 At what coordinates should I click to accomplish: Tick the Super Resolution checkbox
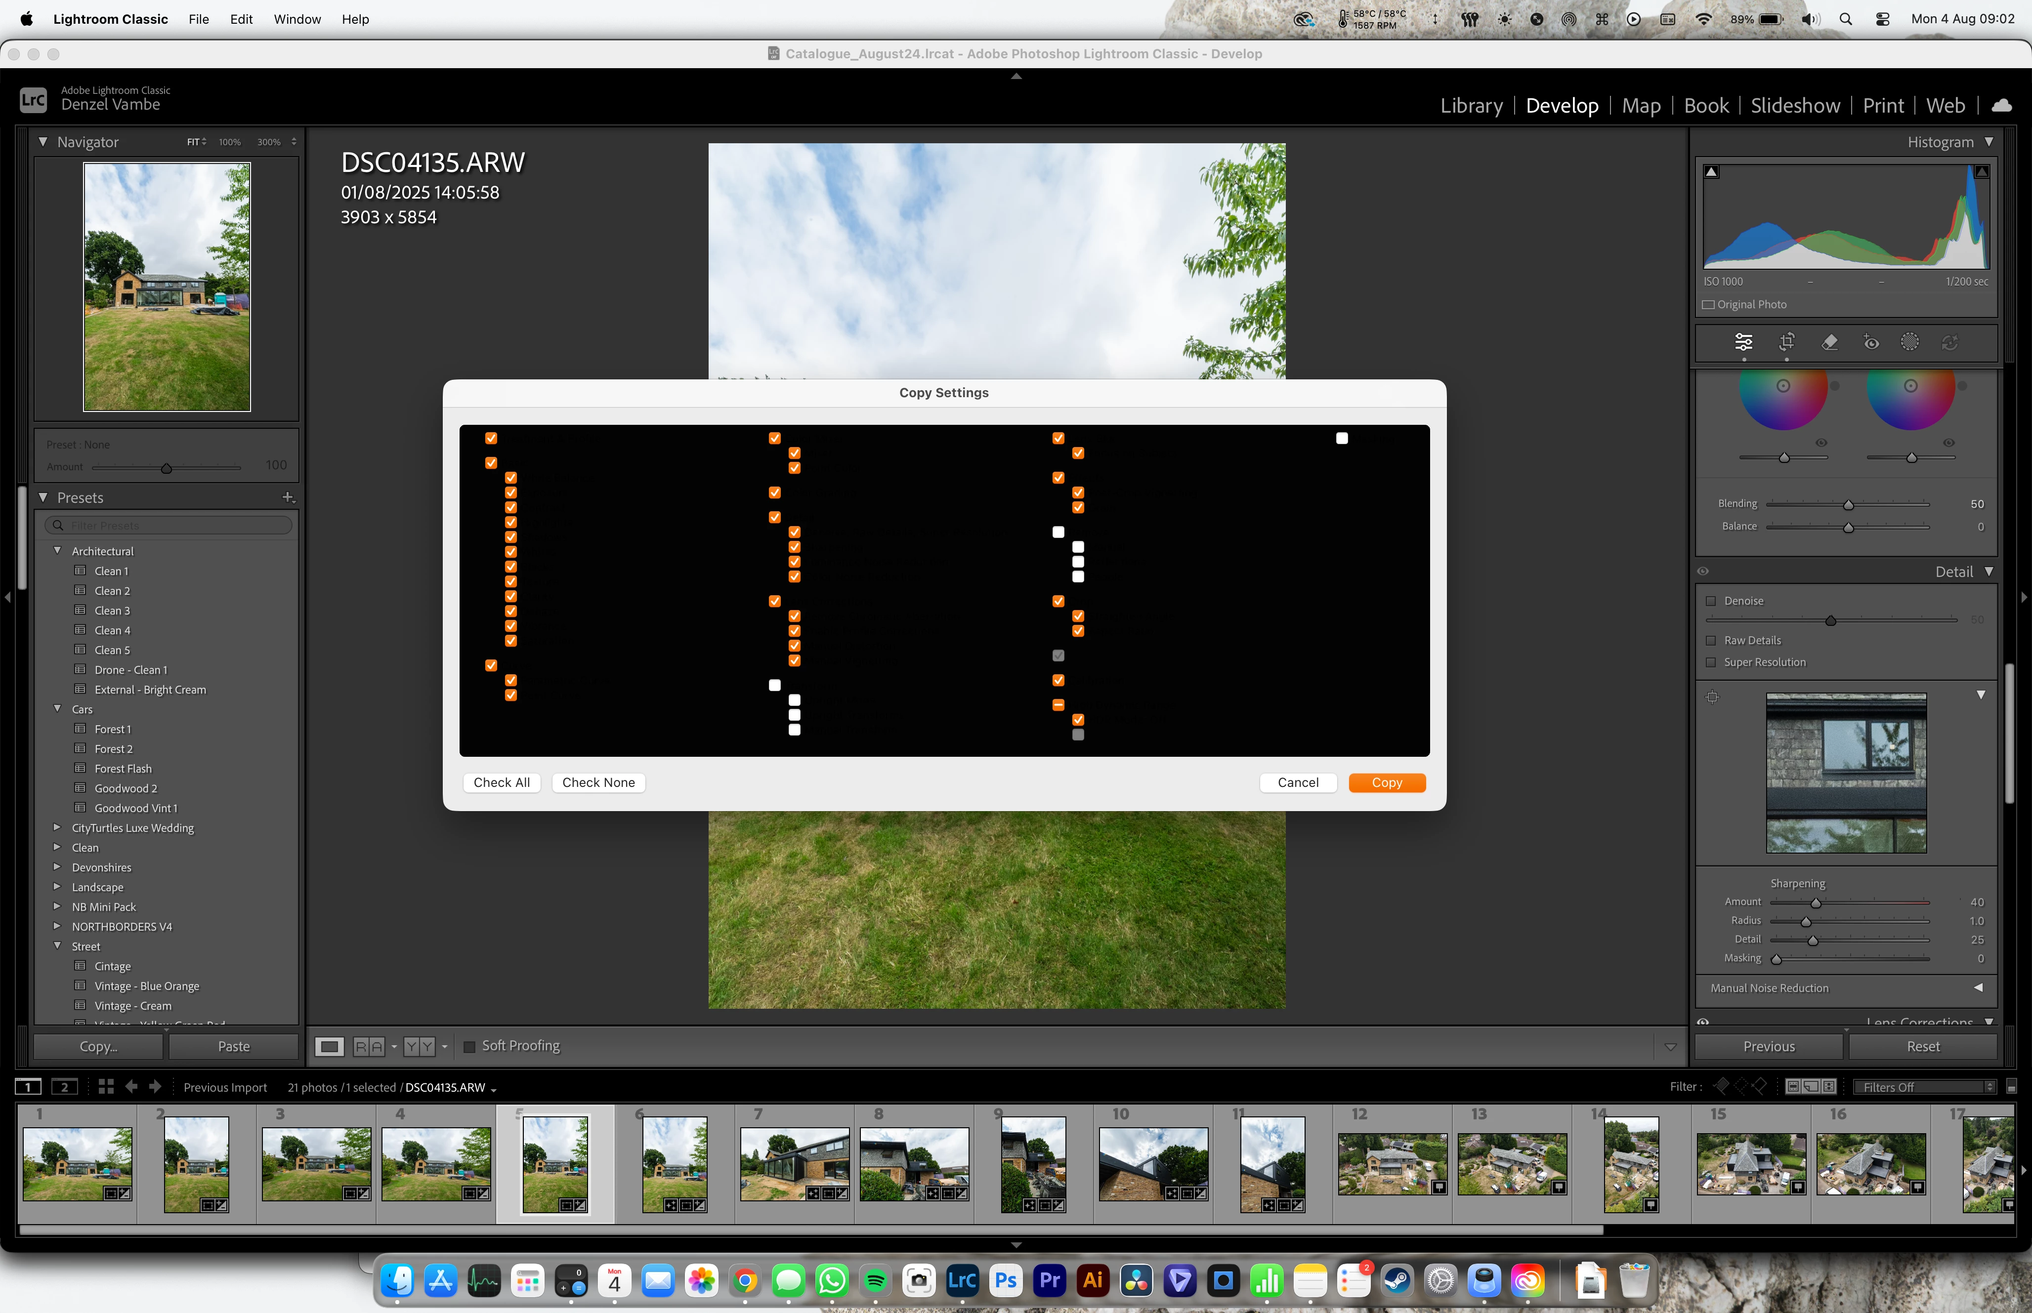pyautogui.click(x=1710, y=662)
